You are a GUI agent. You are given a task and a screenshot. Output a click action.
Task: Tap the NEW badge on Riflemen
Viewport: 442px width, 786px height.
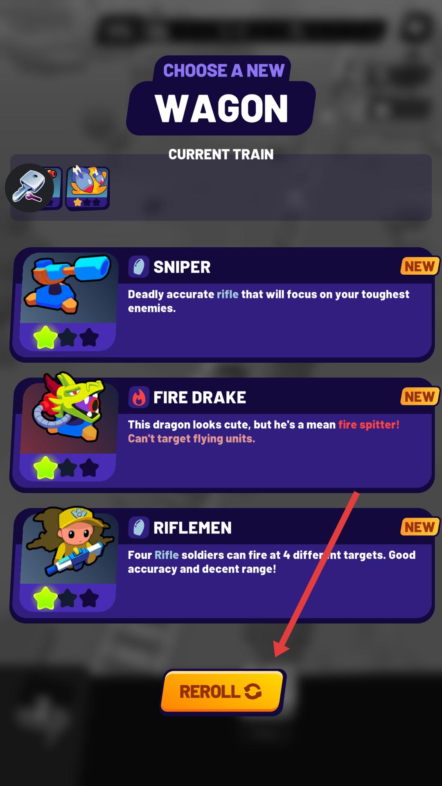point(419,527)
